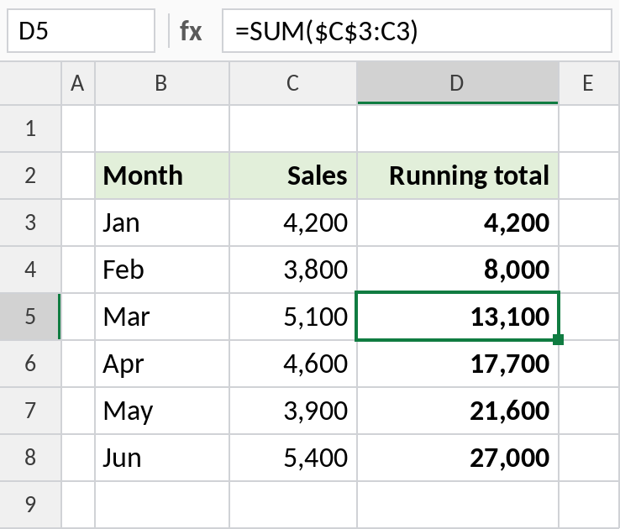620x529 pixels.
Task: Select the Jun cell
Action: [162, 458]
